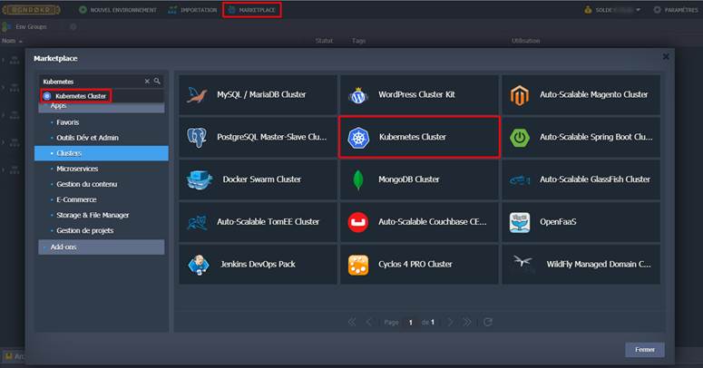The width and height of the screenshot is (703, 368).
Task: Click the WordPress Cluster Kit icon
Action: [358, 95]
